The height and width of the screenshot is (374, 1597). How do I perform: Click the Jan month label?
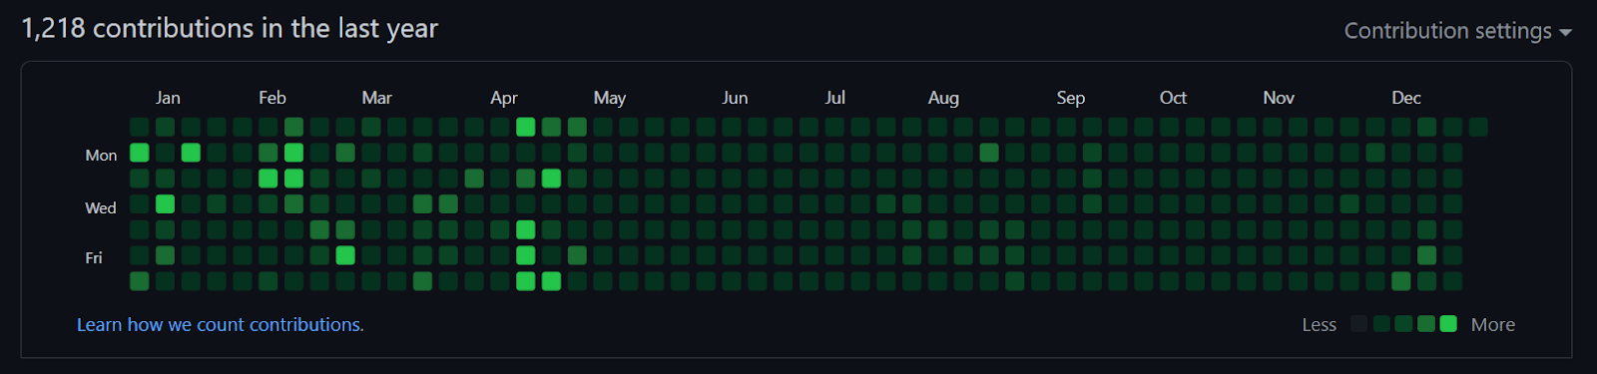pyautogui.click(x=168, y=98)
